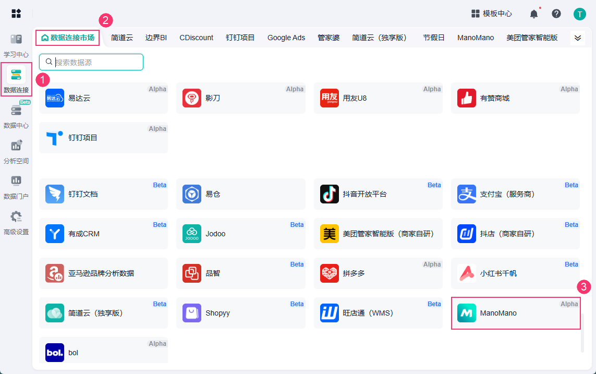Switch to the ManoMano tab
Screen dimensions: 596x374
coord(476,38)
